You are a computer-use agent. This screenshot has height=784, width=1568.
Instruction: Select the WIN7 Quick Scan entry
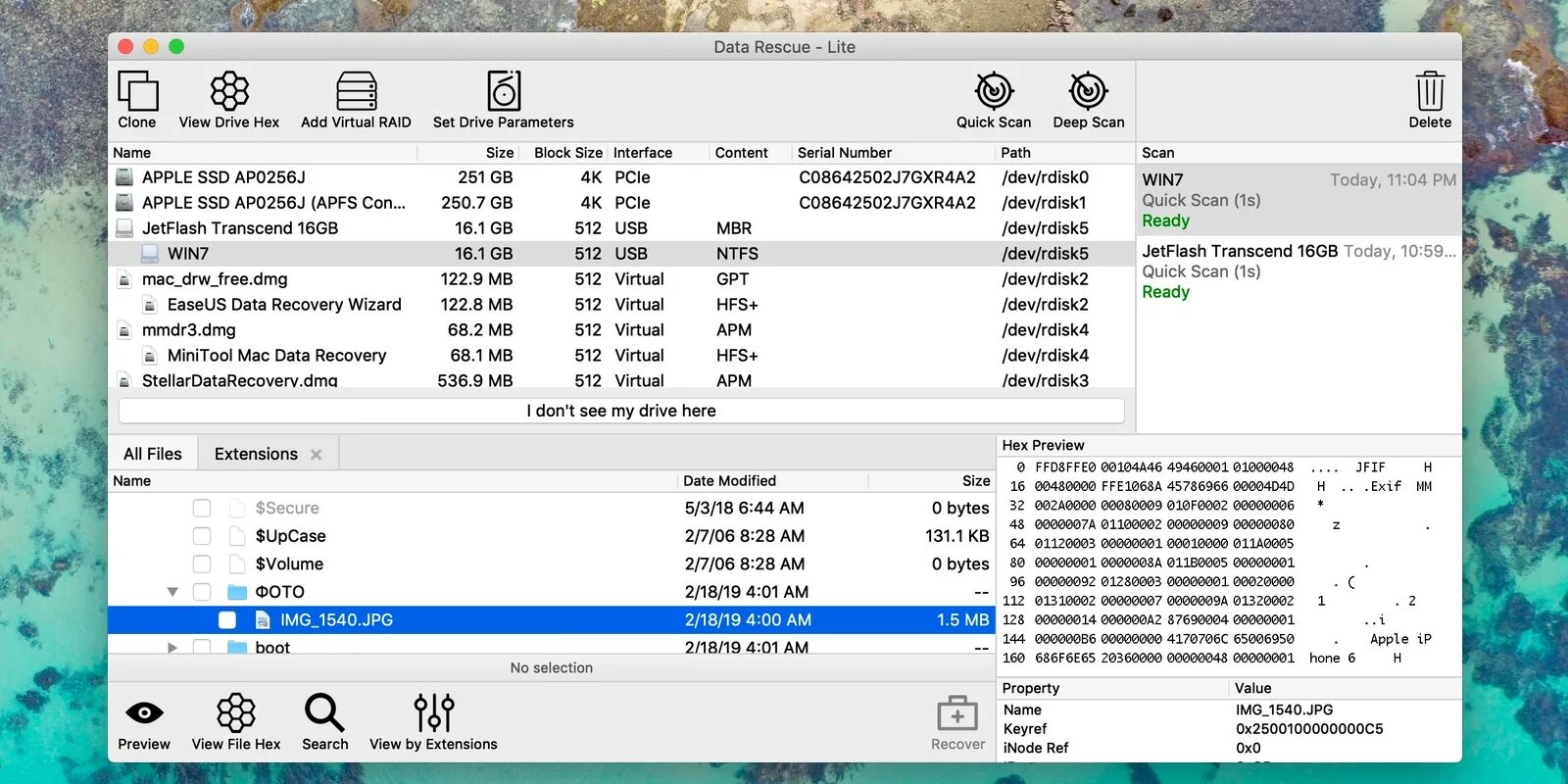tap(1298, 200)
